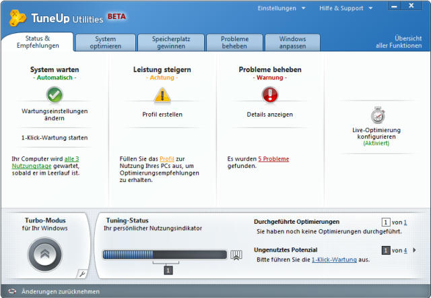Click link 1 beside Durchgeführte Optimierungen count
The height and width of the screenshot is (298, 431).
tap(405, 222)
